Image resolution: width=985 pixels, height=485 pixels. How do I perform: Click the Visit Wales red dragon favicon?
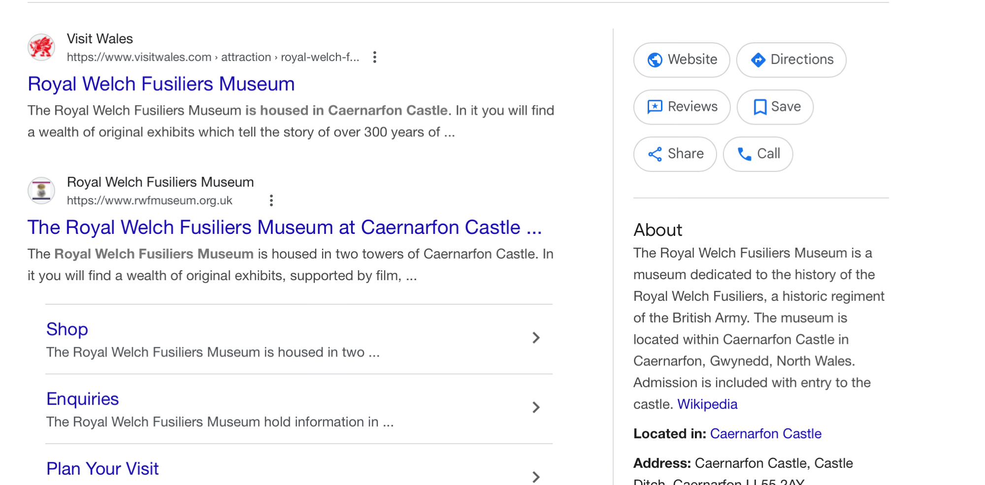coord(41,47)
